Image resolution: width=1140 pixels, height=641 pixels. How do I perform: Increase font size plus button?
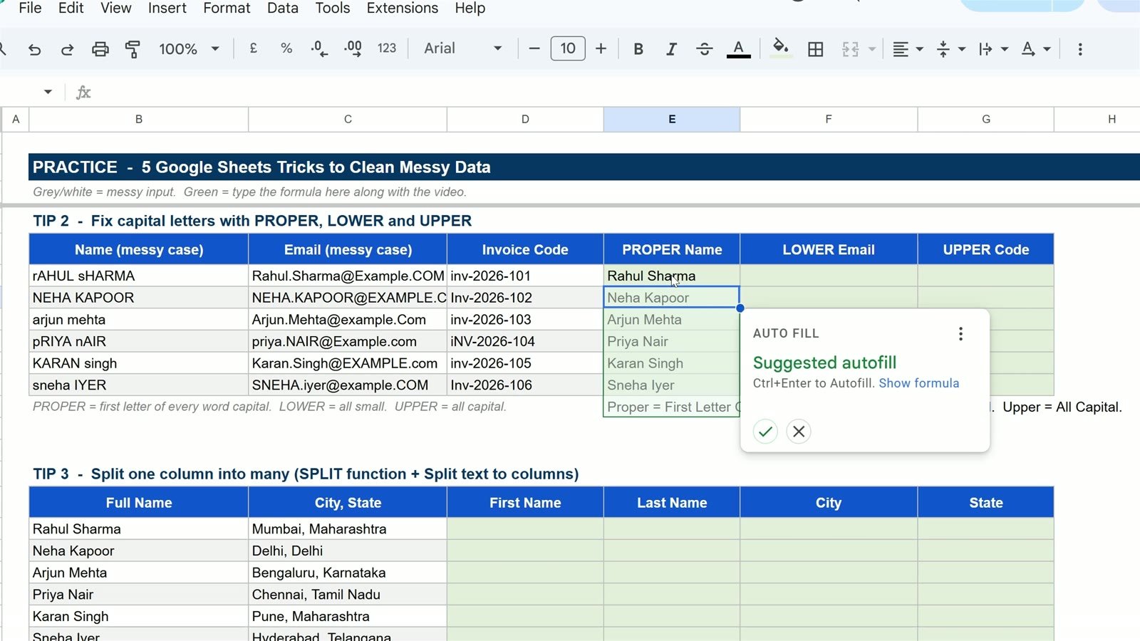[x=601, y=48]
